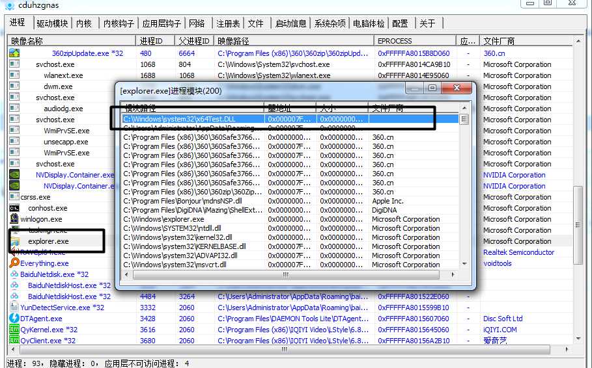Click the BaiduNetdisk.exe *32 icon
This screenshot has height=368, width=592.
[x=14, y=274]
